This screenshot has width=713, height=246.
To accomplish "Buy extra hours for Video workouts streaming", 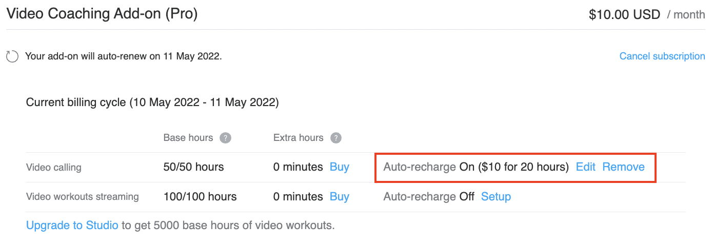I will (x=340, y=197).
